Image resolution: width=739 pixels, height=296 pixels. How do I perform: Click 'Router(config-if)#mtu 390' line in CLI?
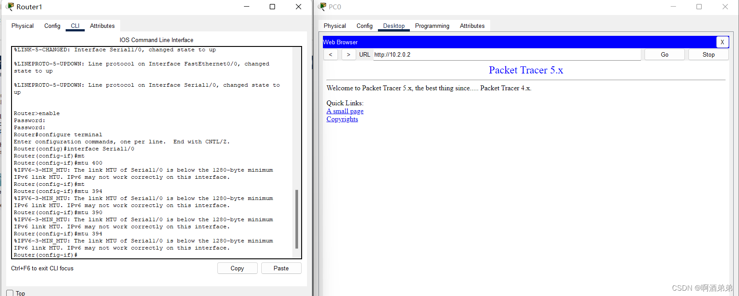click(x=58, y=212)
